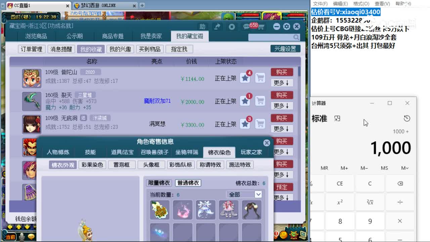The image size is (430, 242).
Task: Open 浏览商品 tab
Action: pos(36,36)
